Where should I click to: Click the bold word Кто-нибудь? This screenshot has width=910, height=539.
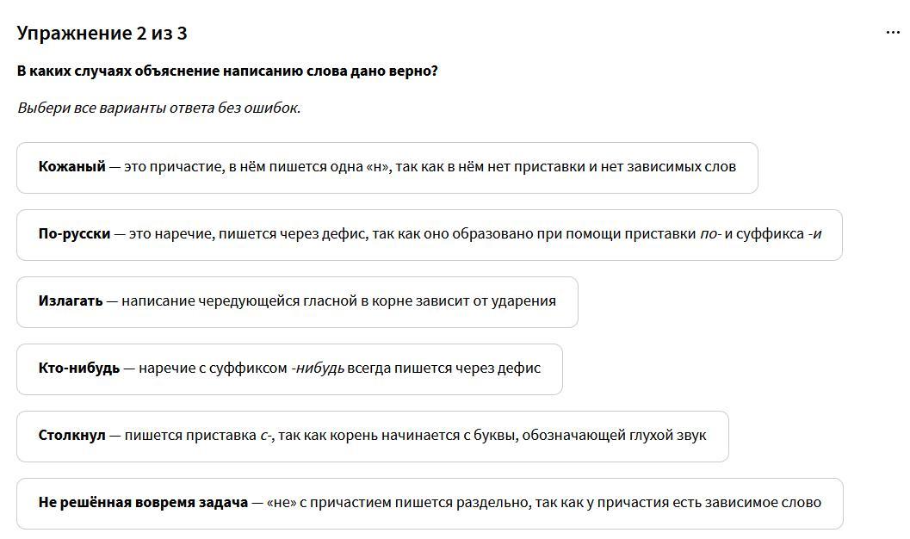click(79, 369)
